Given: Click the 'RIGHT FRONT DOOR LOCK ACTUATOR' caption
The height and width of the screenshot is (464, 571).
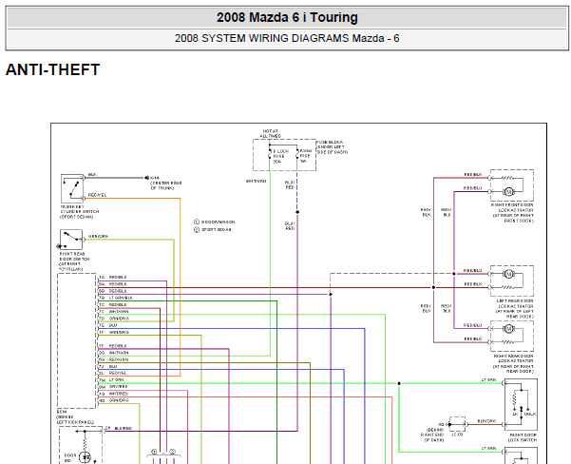Looking at the screenshot, I should point(513,213).
